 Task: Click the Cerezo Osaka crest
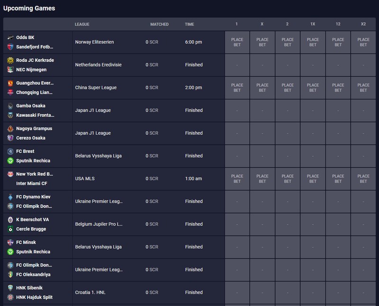10,138
